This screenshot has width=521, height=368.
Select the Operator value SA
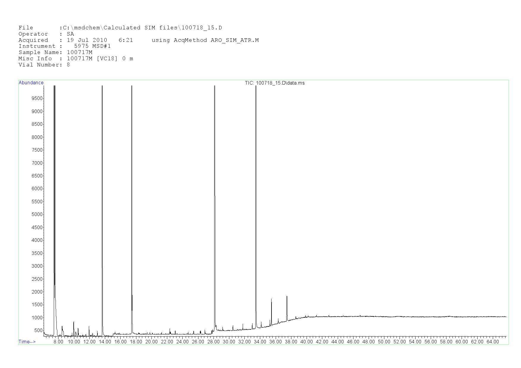click(x=70, y=34)
